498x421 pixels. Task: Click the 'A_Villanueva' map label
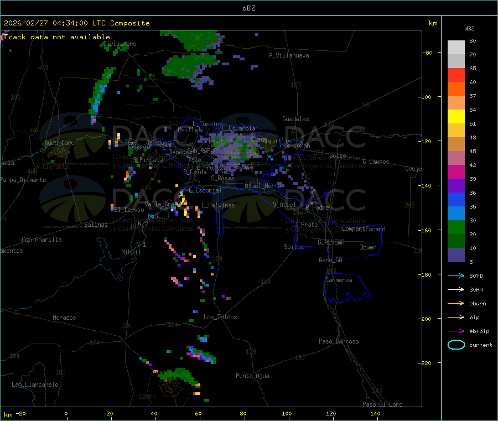tap(289, 55)
